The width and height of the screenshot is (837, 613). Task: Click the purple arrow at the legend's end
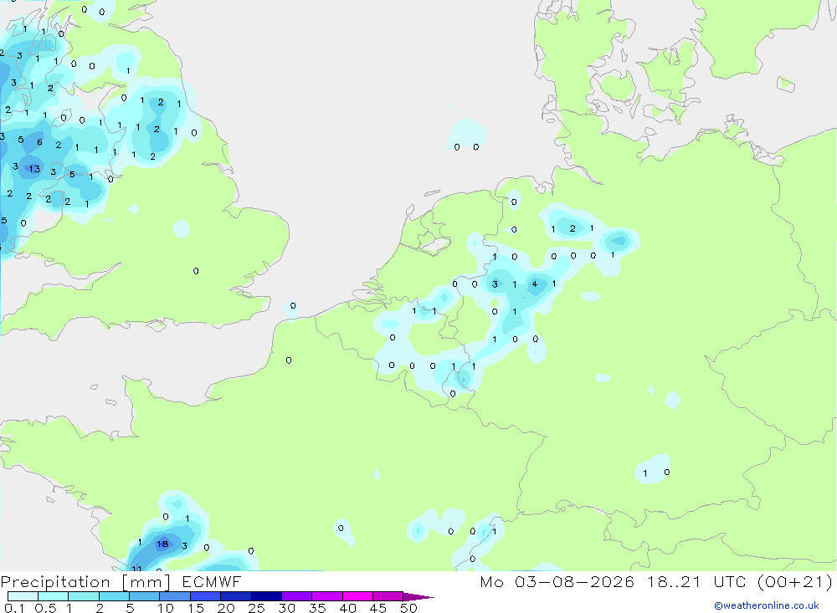[x=418, y=597]
